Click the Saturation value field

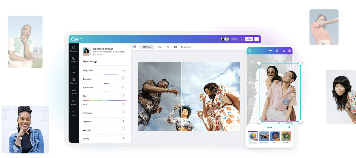123,87
